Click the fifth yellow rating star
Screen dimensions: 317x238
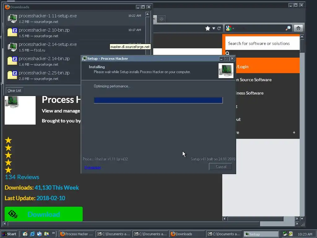[x=8, y=170]
